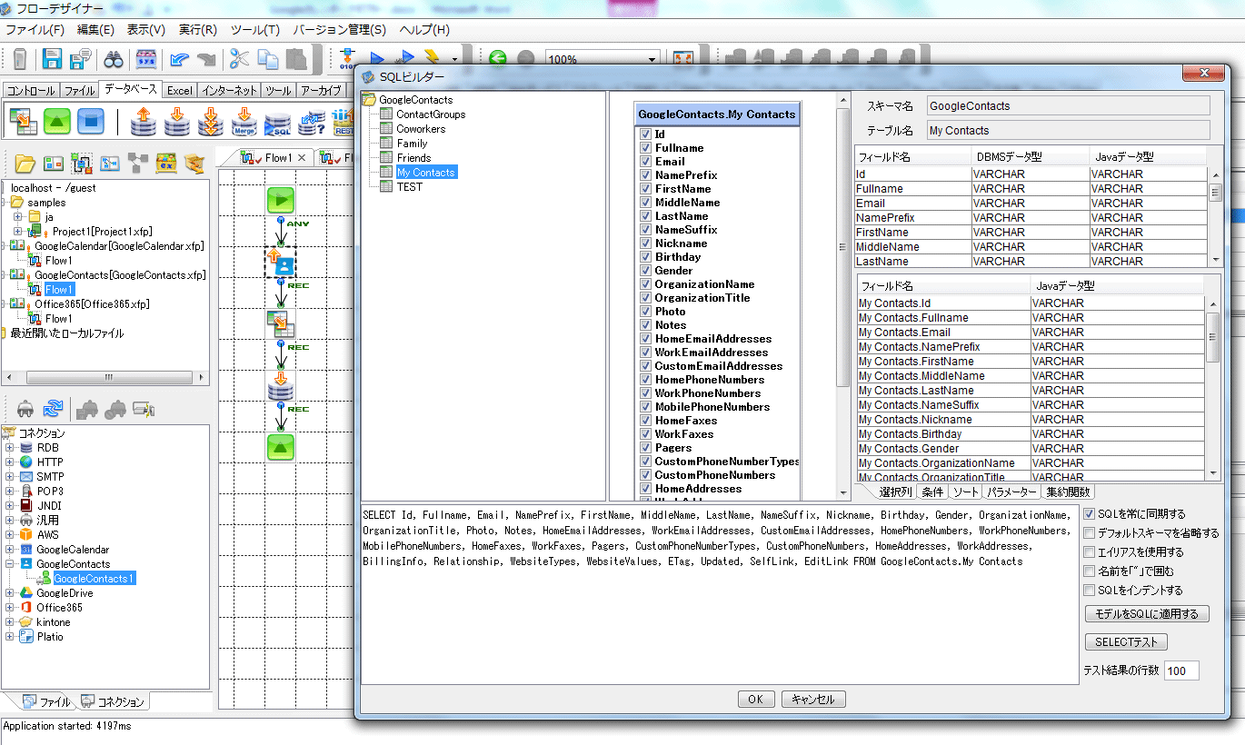Image resolution: width=1245 pixels, height=745 pixels.
Task: Switch to the コネクション bottom tab
Action: tap(113, 701)
